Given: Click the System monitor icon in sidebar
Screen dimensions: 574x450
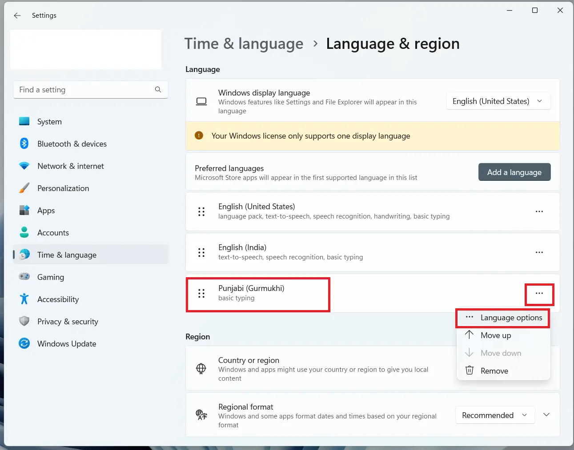Looking at the screenshot, I should click(24, 121).
